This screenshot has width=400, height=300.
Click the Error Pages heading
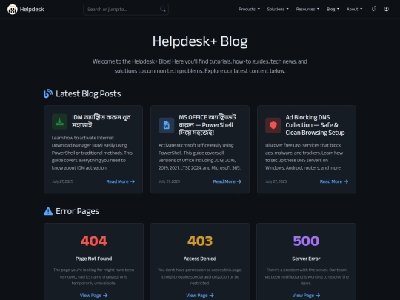[x=77, y=211]
